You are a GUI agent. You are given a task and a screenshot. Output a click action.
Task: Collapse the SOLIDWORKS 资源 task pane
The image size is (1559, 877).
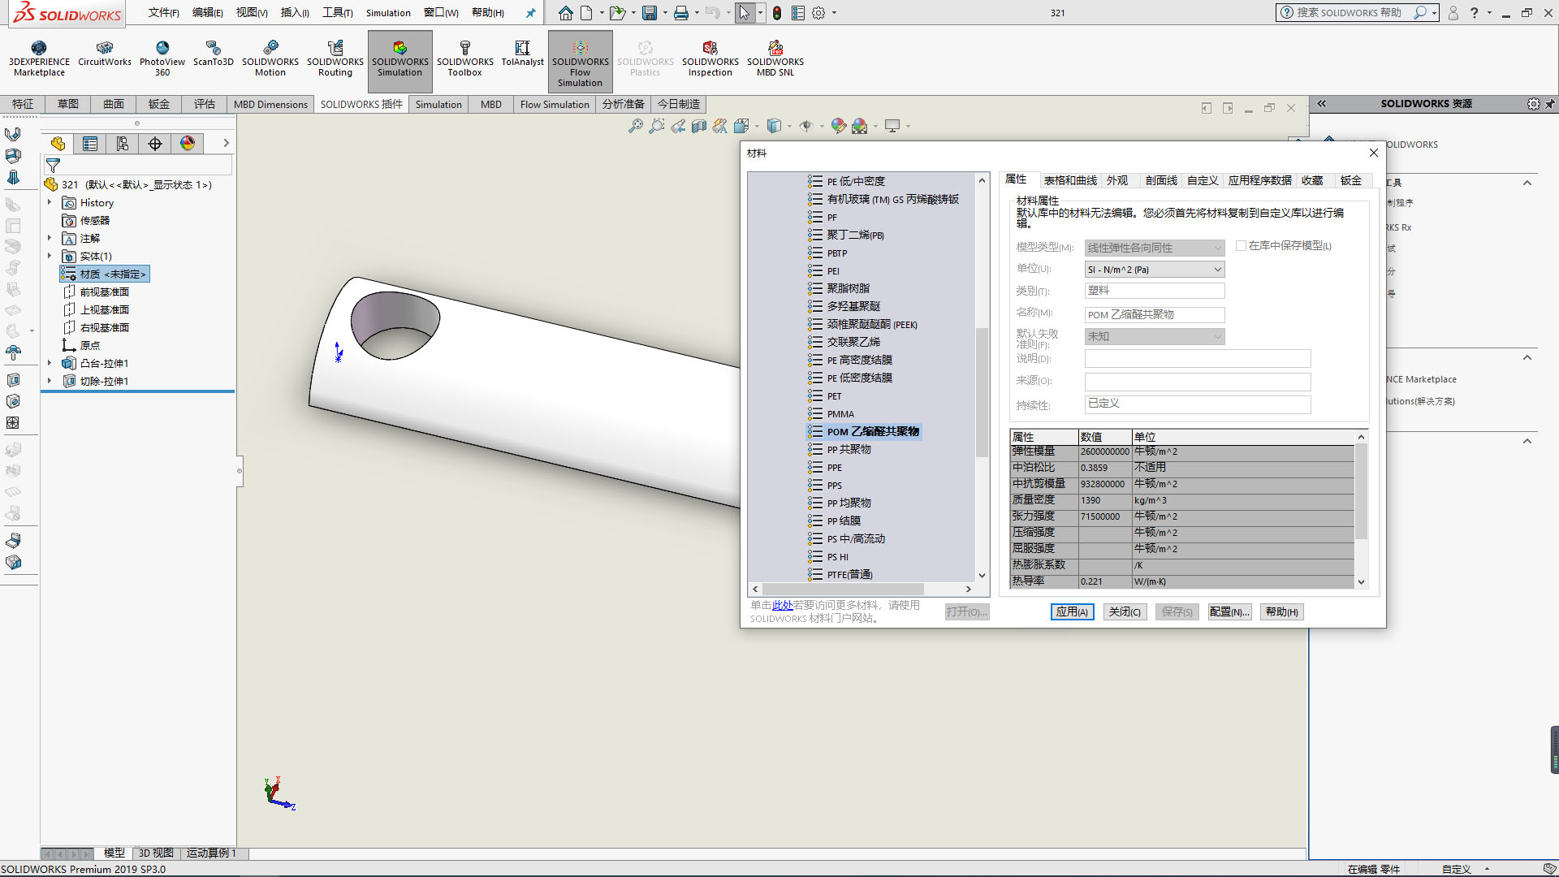(1322, 103)
